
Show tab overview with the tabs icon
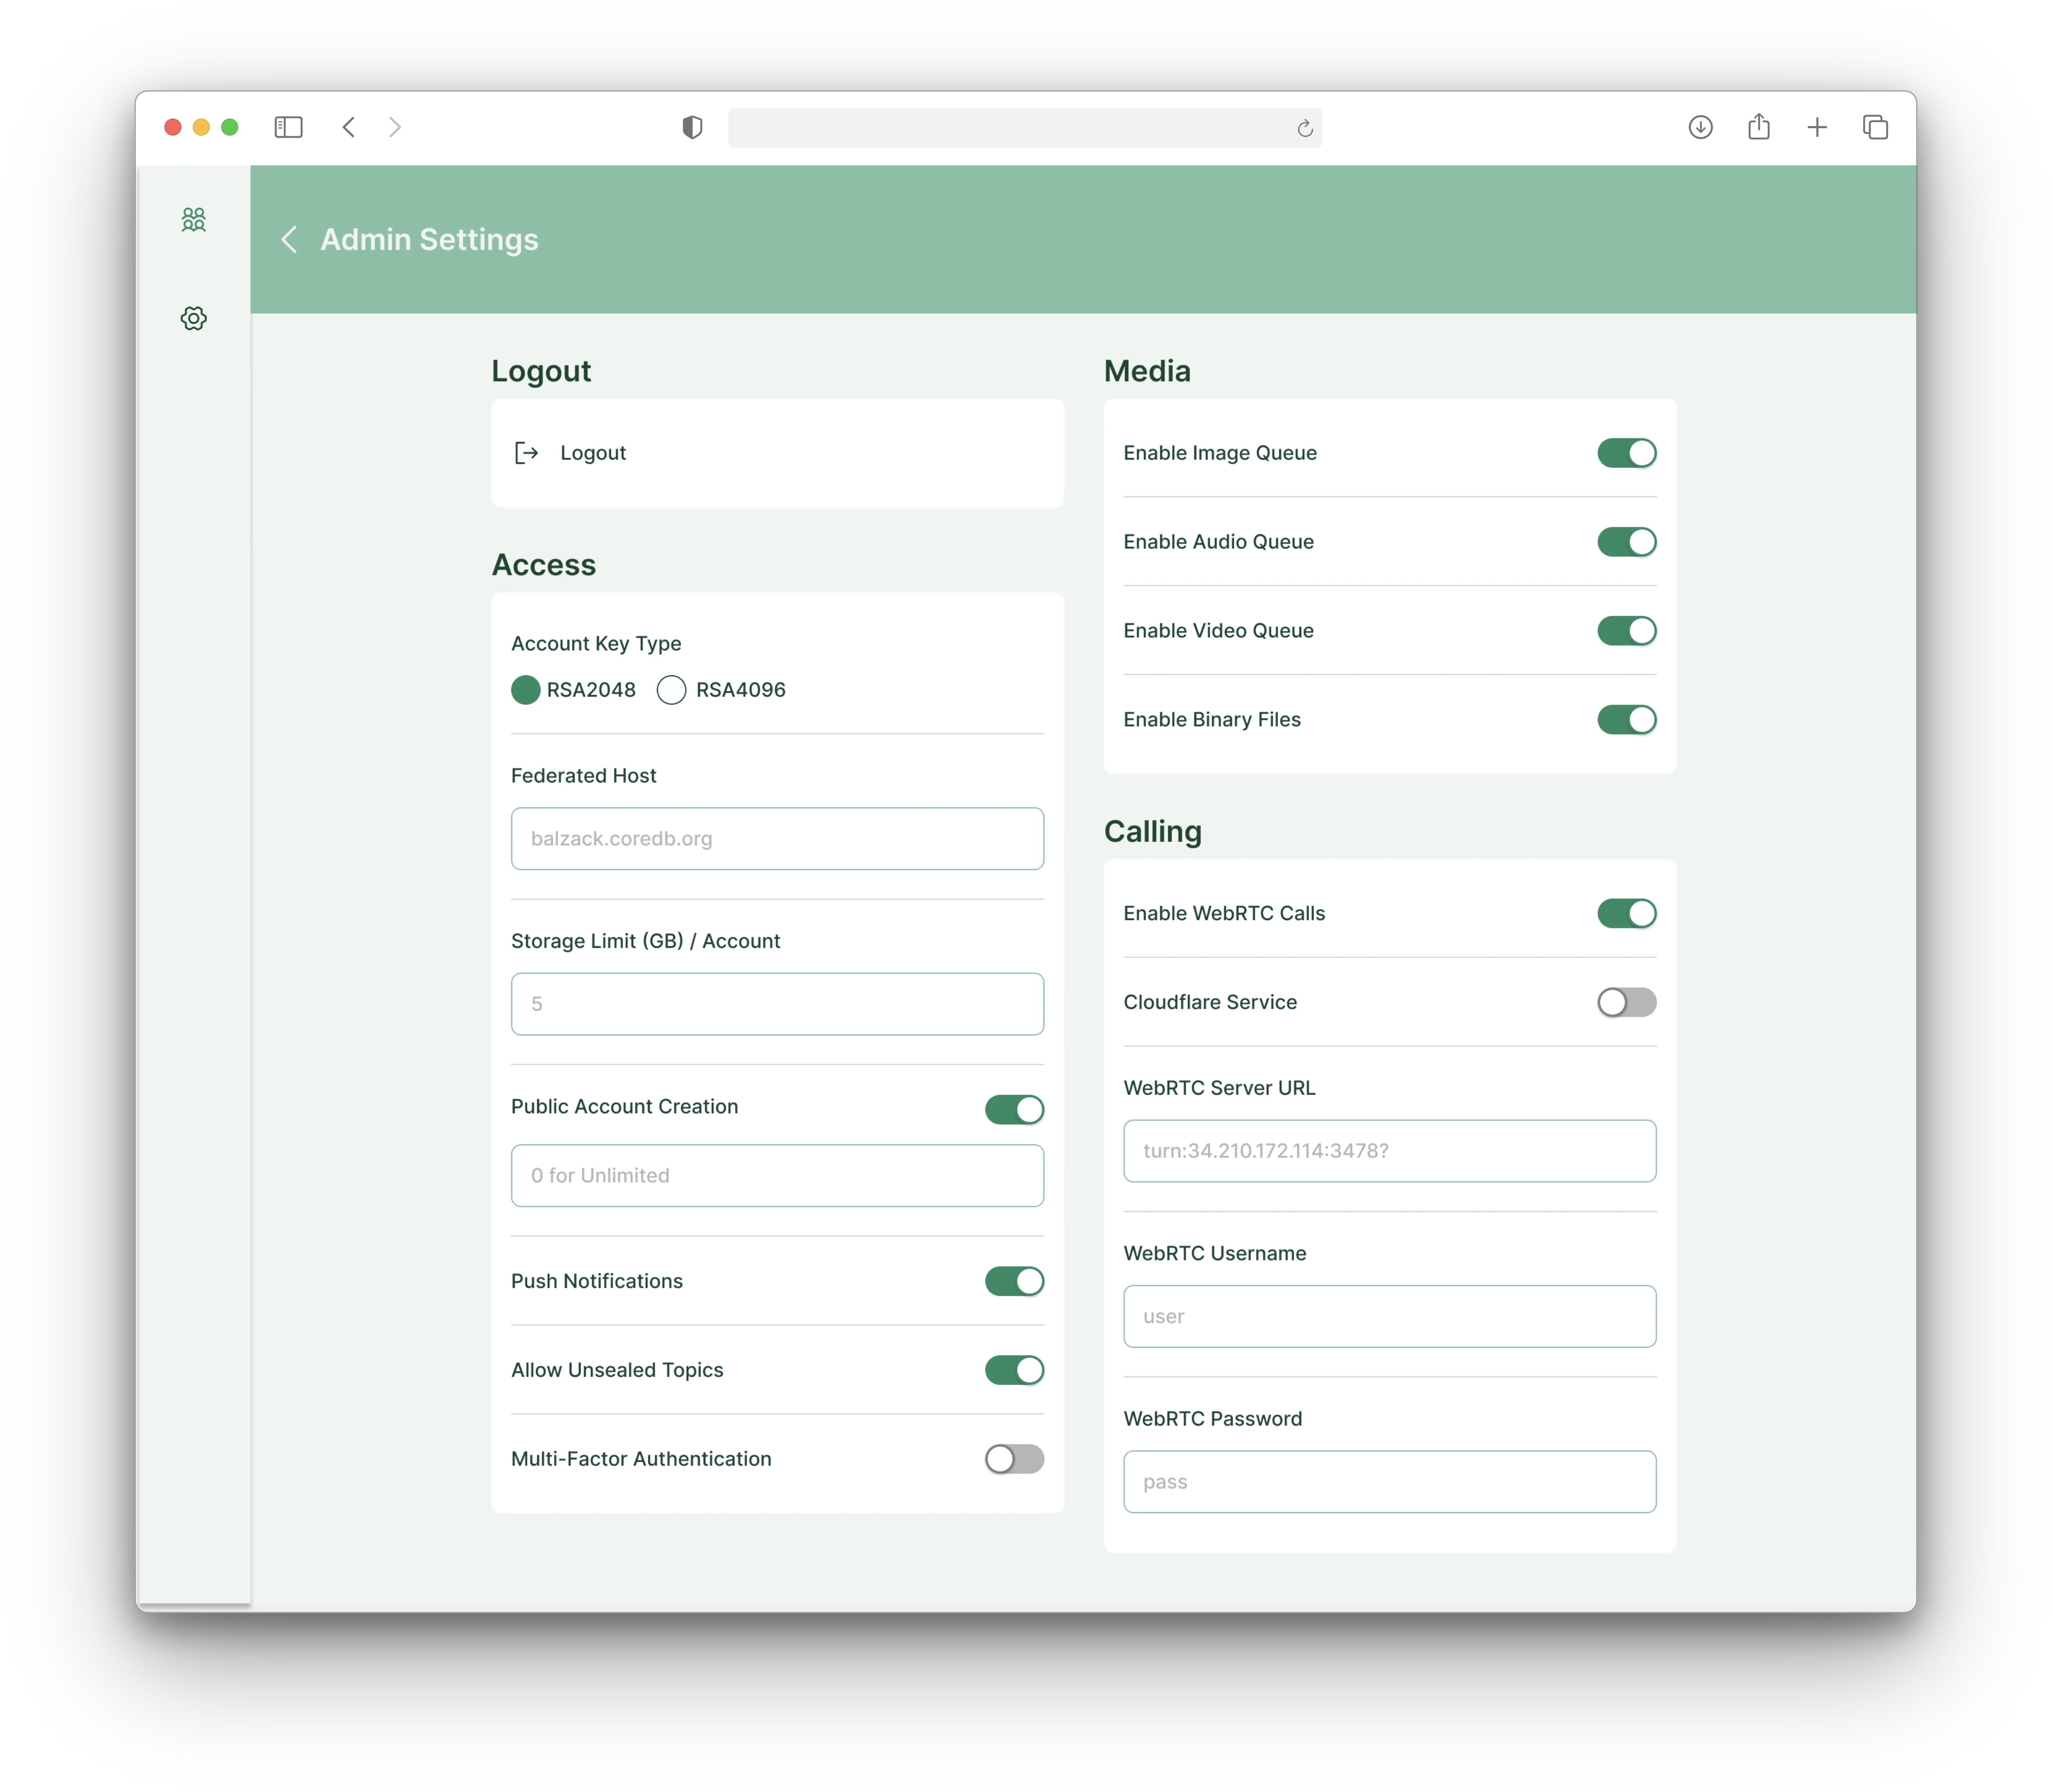tap(1875, 127)
